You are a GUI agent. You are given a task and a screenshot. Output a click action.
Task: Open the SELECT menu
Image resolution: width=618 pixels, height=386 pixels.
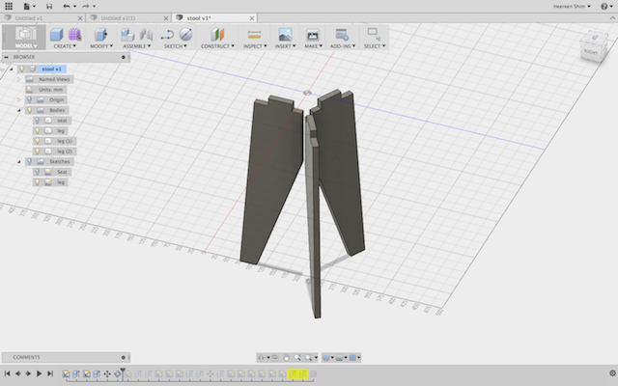375,46
